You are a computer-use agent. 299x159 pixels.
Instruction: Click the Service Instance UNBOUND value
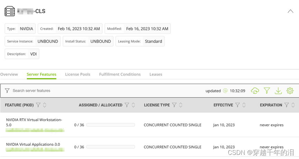click(48, 41)
